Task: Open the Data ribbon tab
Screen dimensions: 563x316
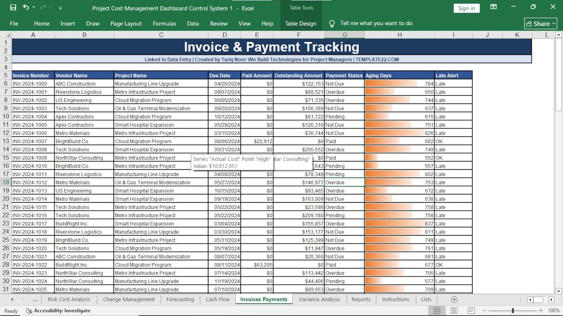Action: tap(193, 23)
